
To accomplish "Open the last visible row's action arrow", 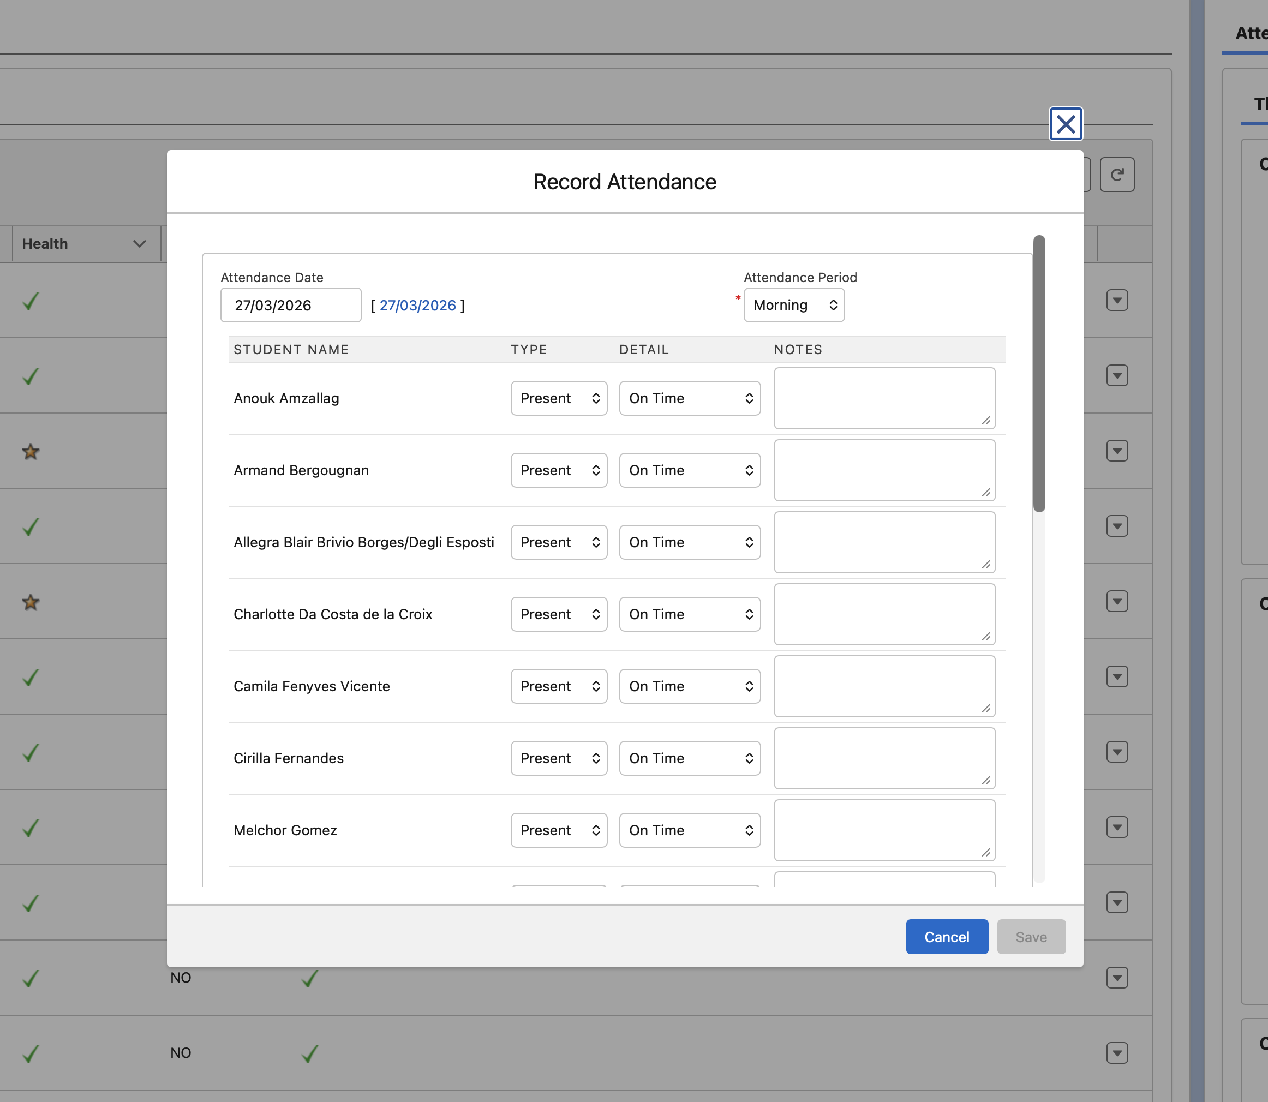I will [x=1117, y=1053].
